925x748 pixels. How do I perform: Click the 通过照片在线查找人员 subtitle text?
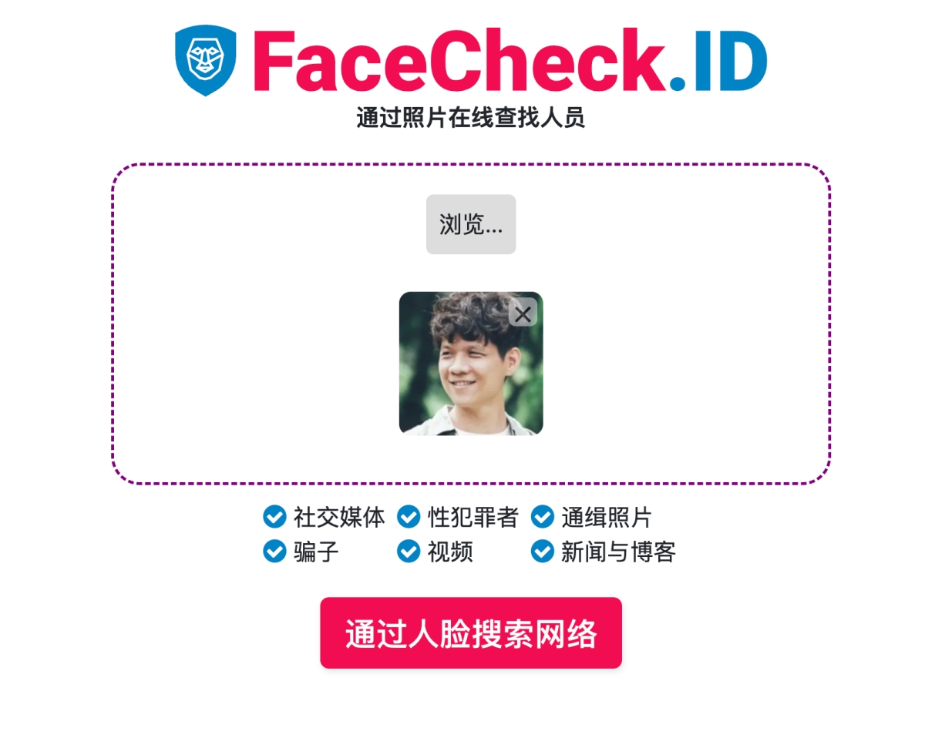pos(471,118)
